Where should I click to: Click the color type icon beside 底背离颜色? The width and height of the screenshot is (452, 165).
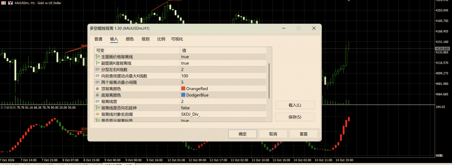(97, 95)
